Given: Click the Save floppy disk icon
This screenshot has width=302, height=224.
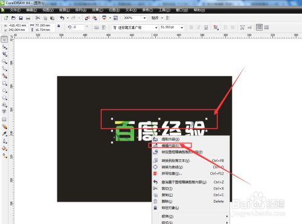Looking at the screenshot, I should pyautogui.click(x=21, y=18).
